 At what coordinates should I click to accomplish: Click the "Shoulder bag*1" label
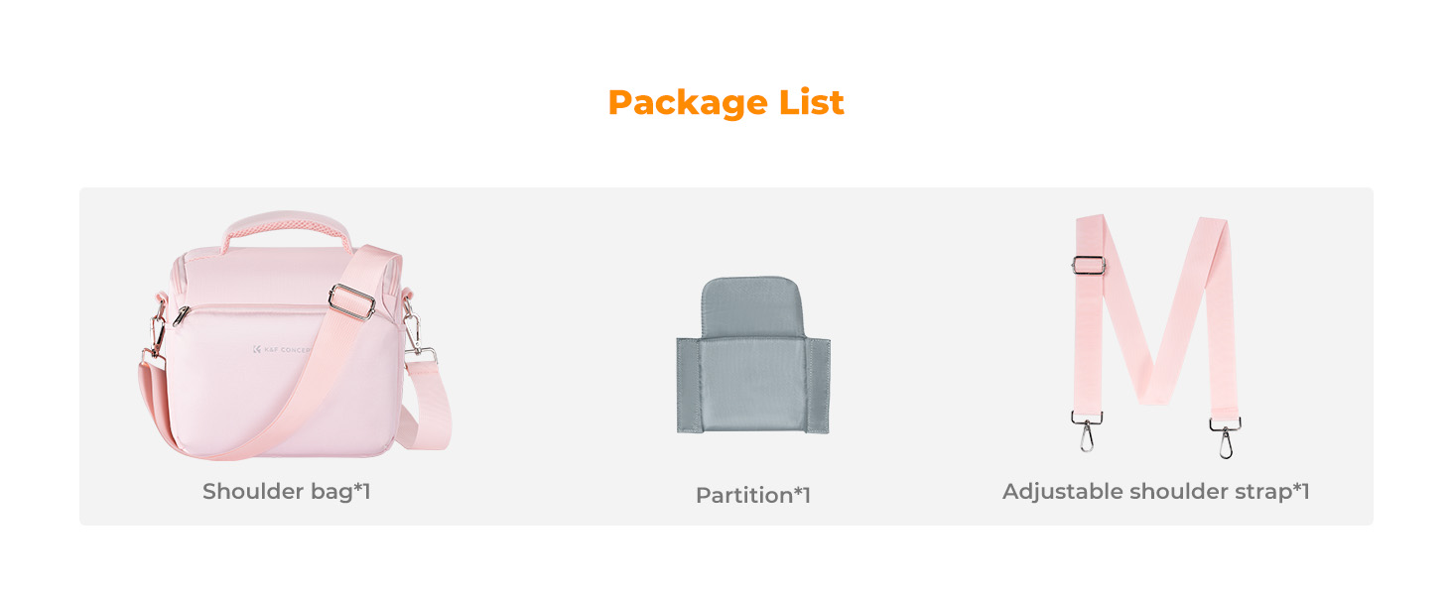coord(286,491)
